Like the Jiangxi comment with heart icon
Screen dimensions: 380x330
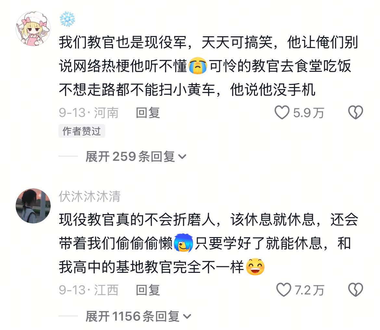(284, 290)
